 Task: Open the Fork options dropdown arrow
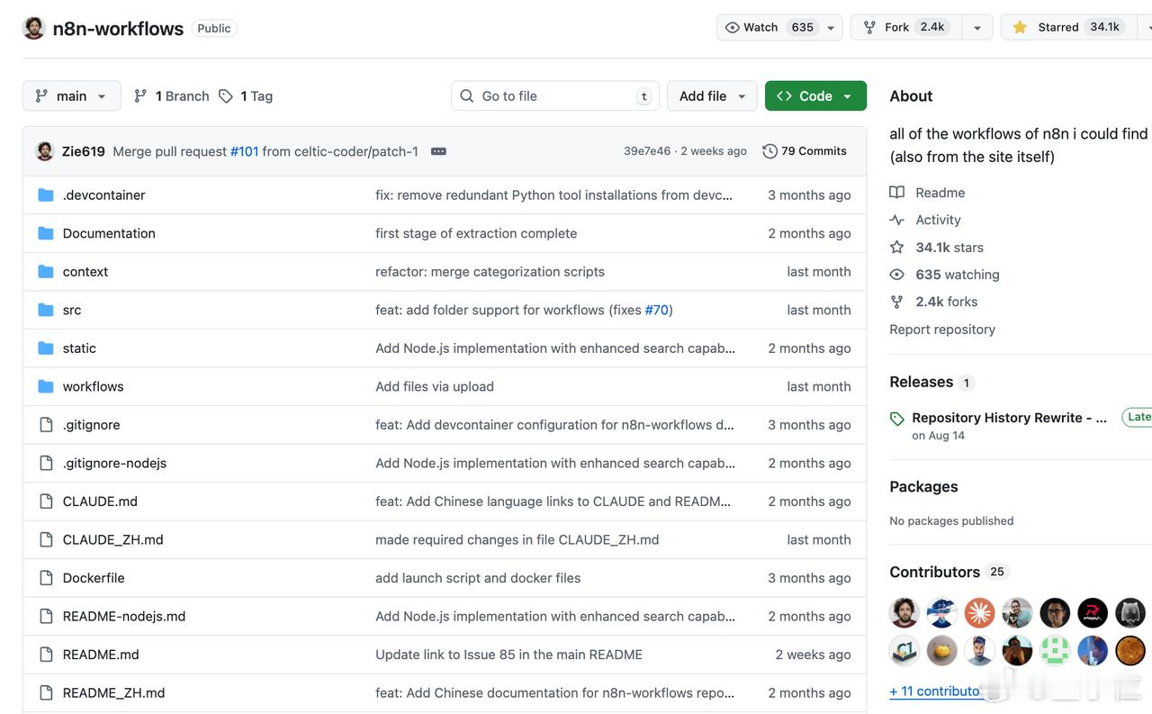976,27
